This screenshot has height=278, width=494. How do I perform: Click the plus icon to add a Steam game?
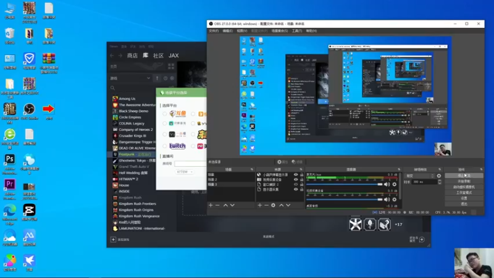113,240
